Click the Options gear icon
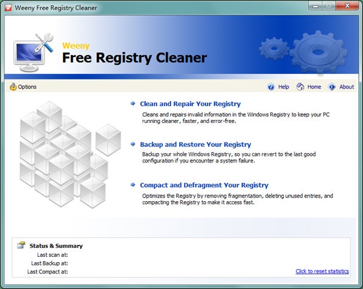The image size is (363, 289). coord(13,87)
